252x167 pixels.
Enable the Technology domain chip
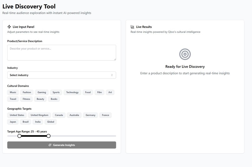point(72,92)
